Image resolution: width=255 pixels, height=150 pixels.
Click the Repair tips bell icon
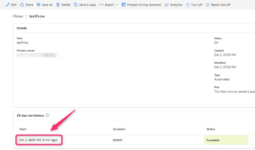(x=207, y=5)
